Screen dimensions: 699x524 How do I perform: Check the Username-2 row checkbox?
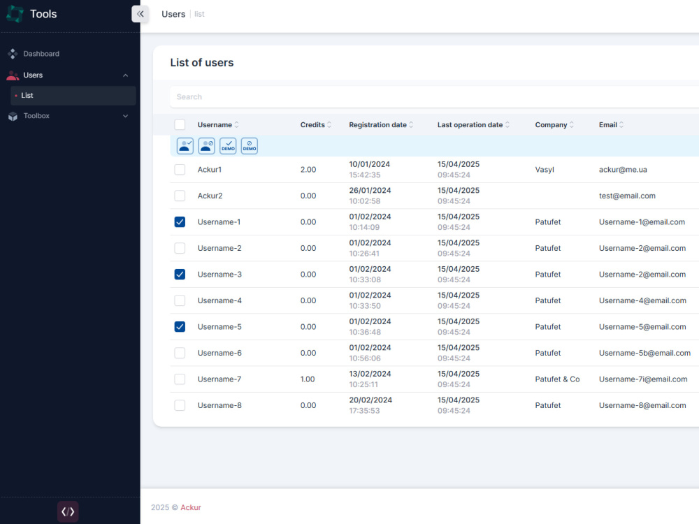coord(180,248)
